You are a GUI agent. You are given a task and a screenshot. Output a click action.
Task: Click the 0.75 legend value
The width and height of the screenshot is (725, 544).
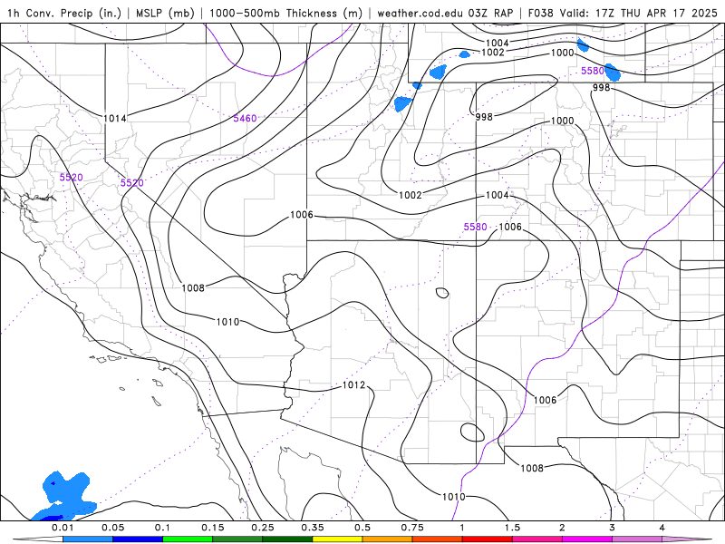tap(412, 528)
